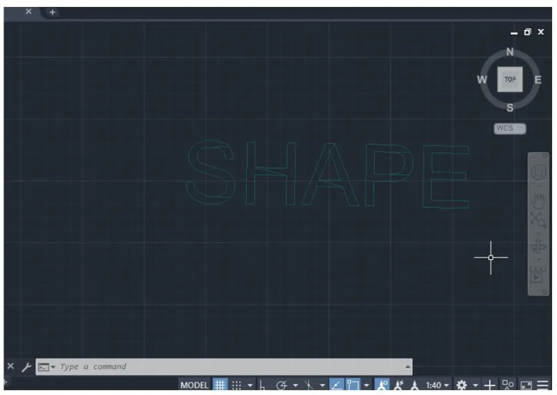557x395 pixels.
Task: Open the Full Navigation Wheel tool
Action: click(538, 173)
